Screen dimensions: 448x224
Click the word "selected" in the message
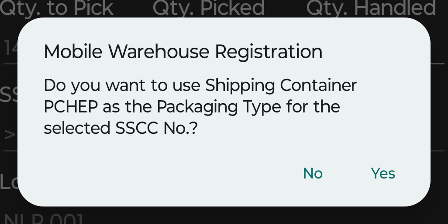tap(77, 128)
